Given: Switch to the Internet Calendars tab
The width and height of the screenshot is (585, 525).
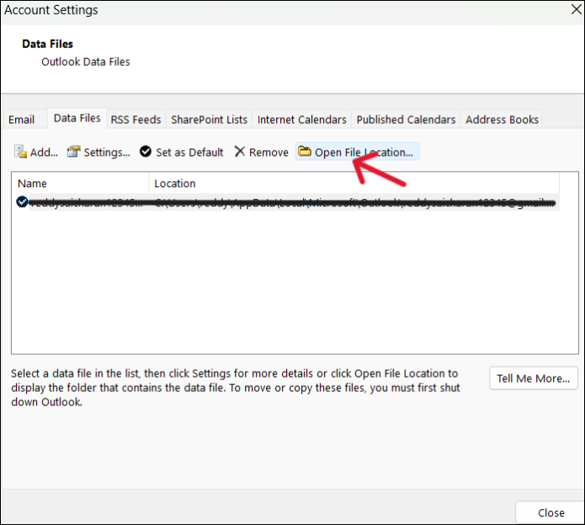Looking at the screenshot, I should point(302,120).
